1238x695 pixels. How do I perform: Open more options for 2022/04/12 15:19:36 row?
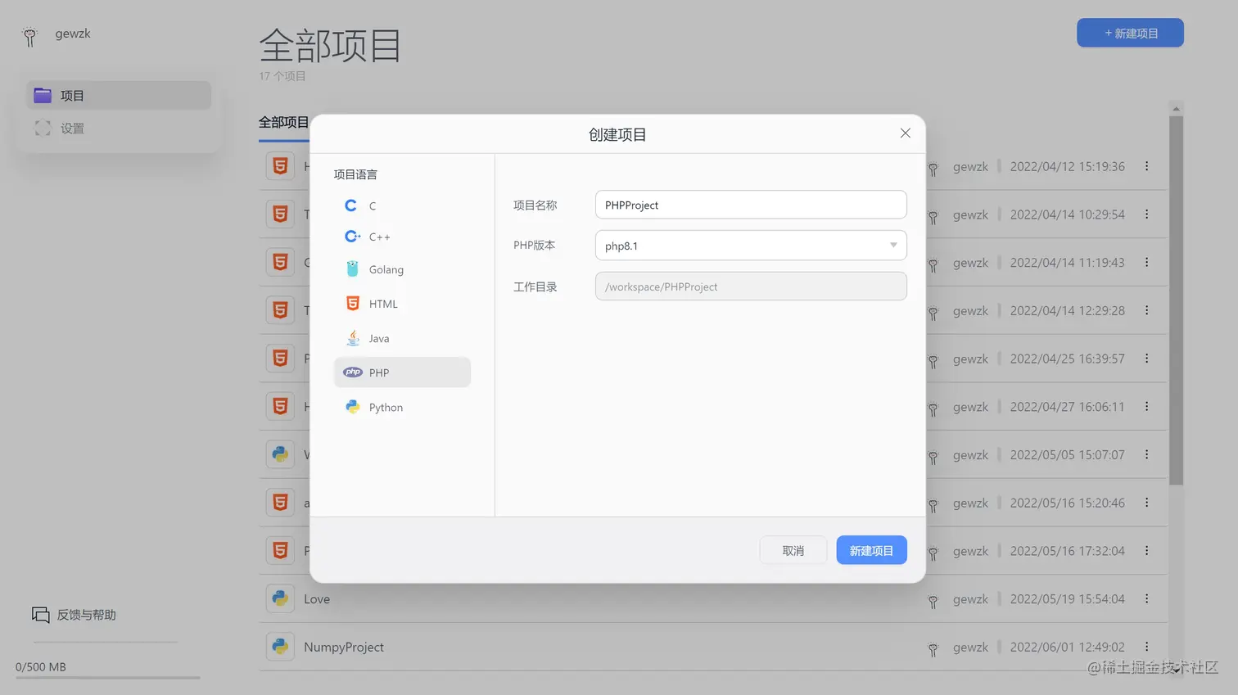pos(1146,166)
